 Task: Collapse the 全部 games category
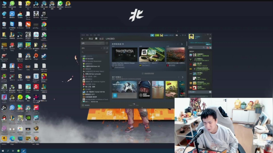82,56
